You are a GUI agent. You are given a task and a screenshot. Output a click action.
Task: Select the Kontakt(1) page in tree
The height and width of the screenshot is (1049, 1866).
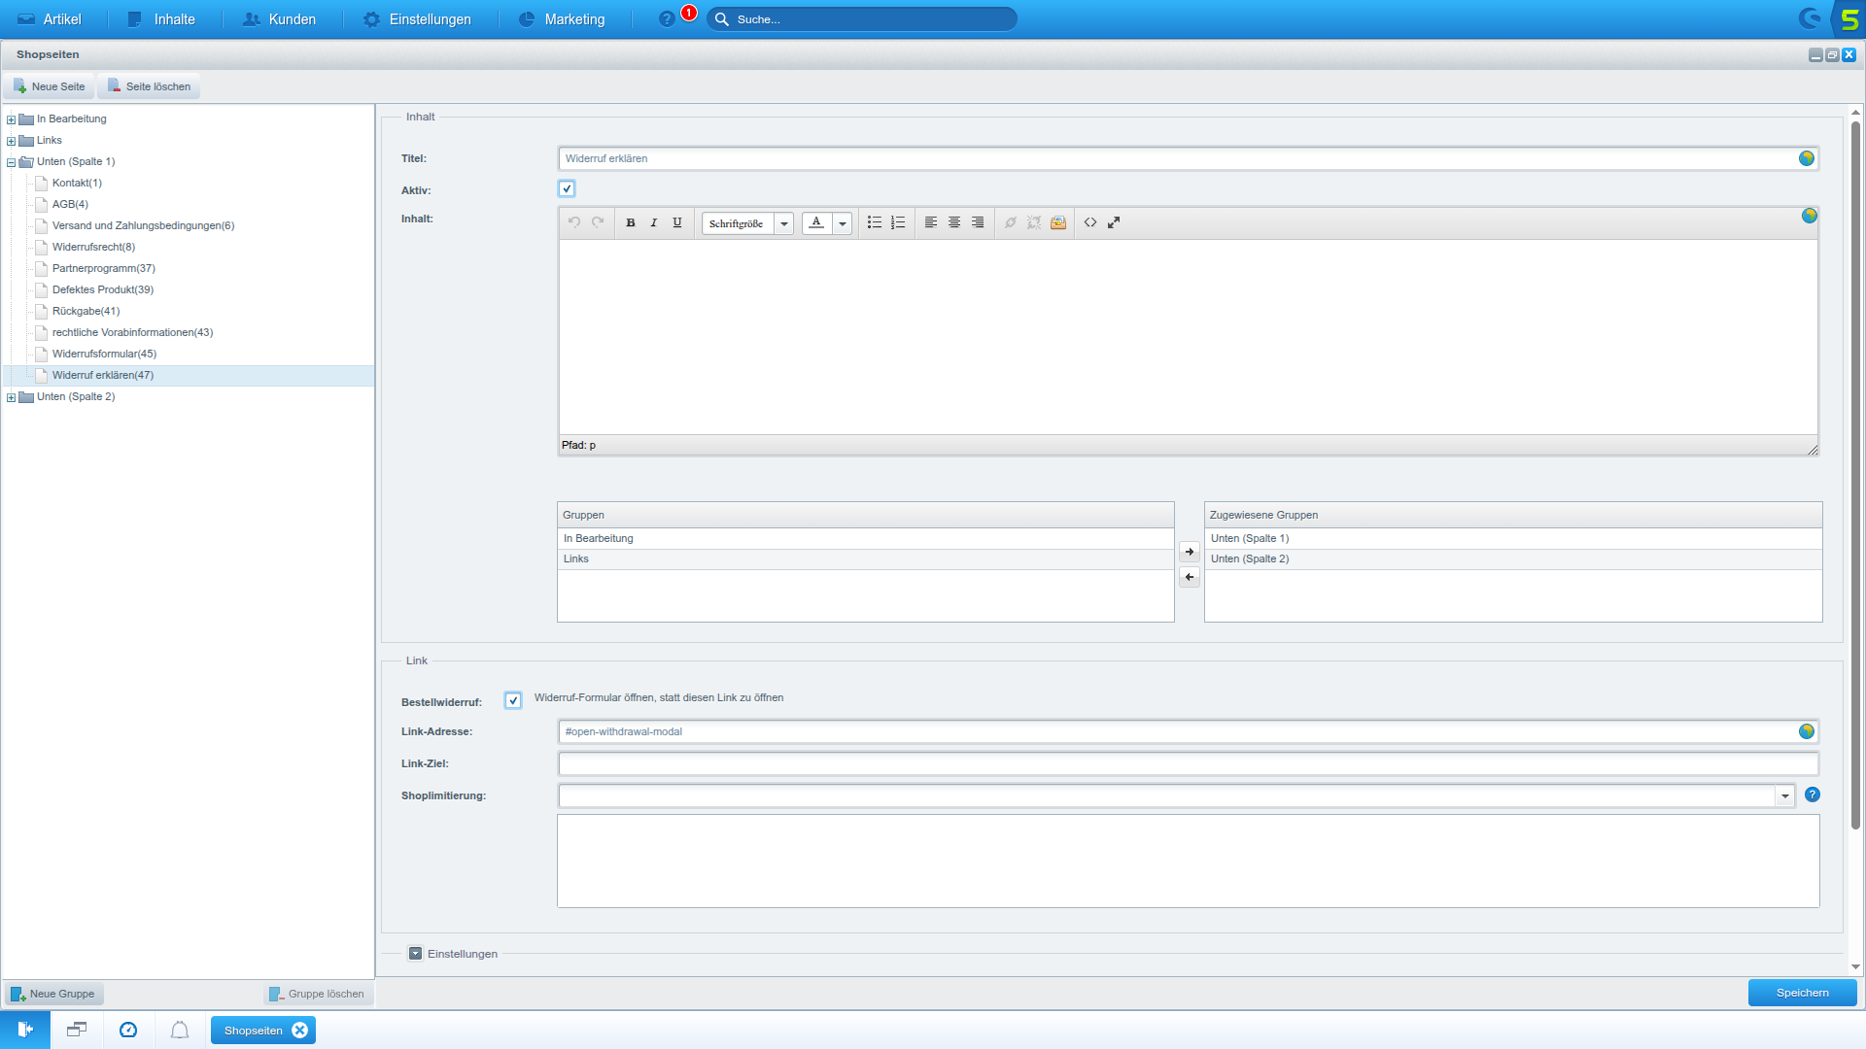[77, 183]
